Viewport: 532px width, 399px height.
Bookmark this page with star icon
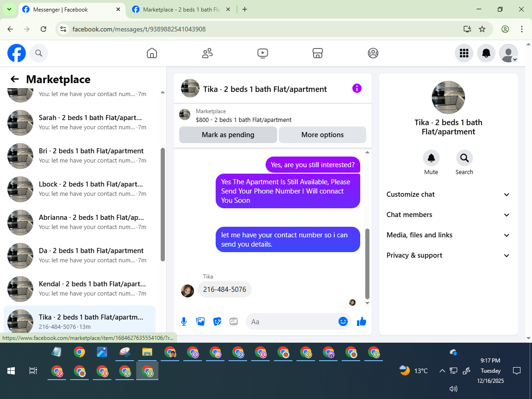482,29
